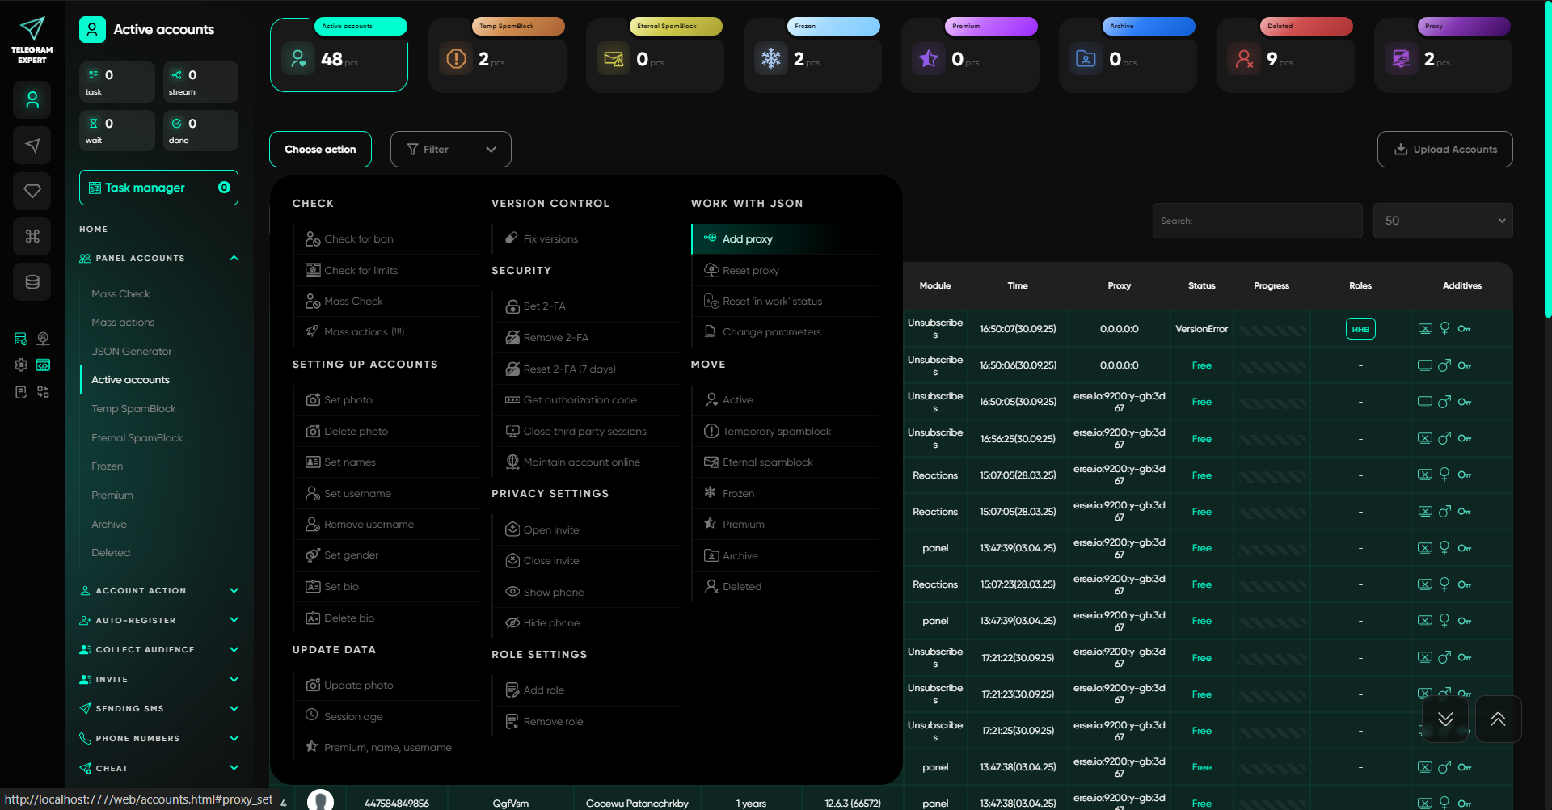This screenshot has height=810, width=1552.
Task: Open the Premium star stat card
Action: [969, 55]
